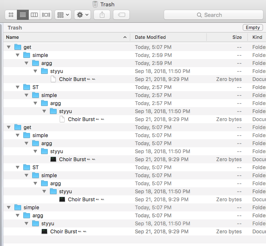Focus the Search field
The width and height of the screenshot is (266, 246).
(214, 15)
